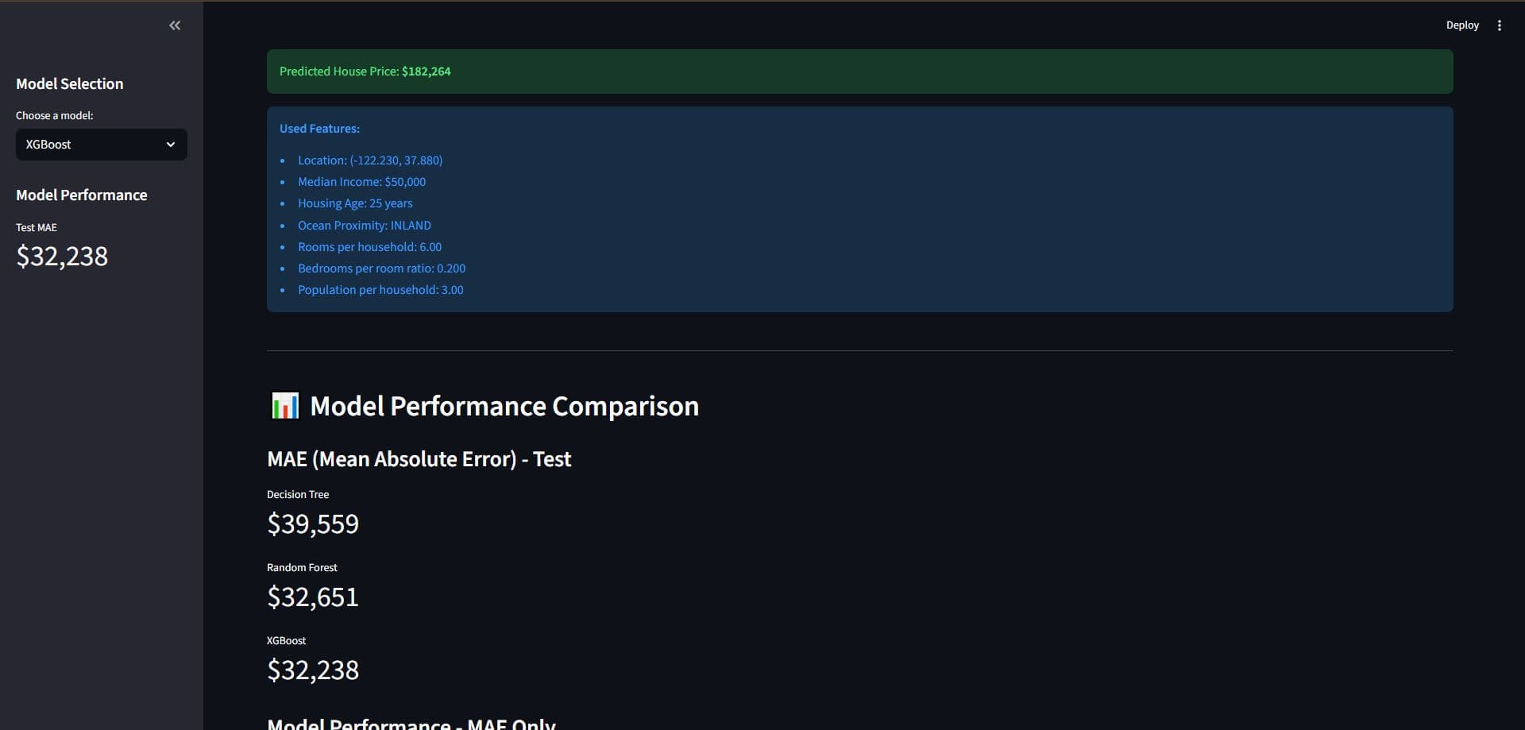Select the MAE (Mean Absolute Error) - Test heading
This screenshot has height=730, width=1525.
pos(419,458)
